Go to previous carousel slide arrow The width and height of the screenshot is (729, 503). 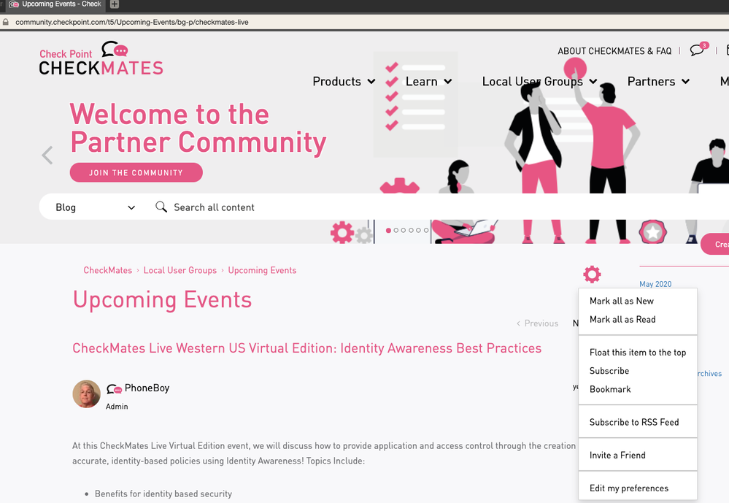(47, 155)
